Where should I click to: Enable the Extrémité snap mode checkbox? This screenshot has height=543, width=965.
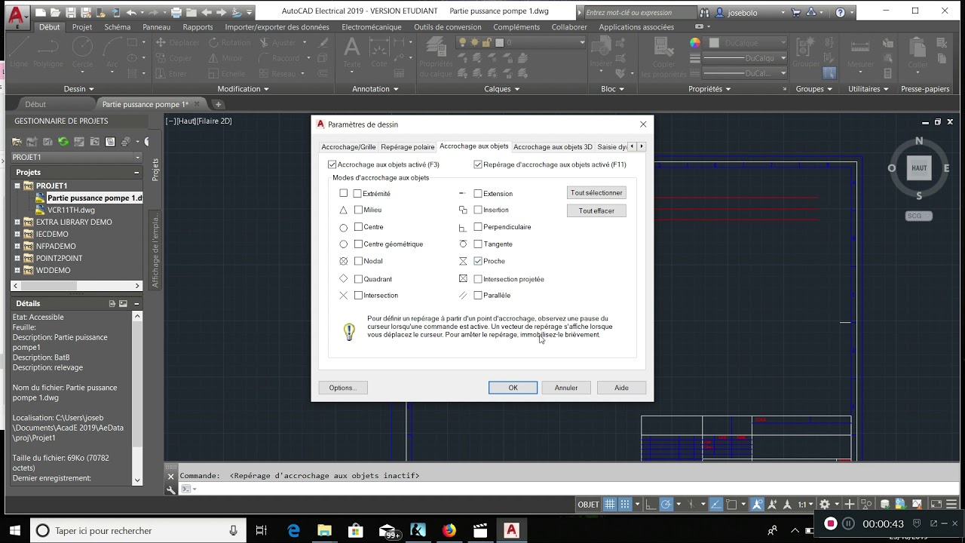tap(357, 194)
